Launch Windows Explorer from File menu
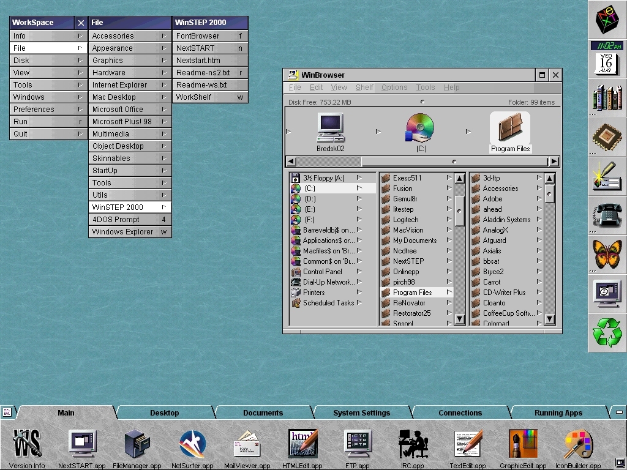 130,232
